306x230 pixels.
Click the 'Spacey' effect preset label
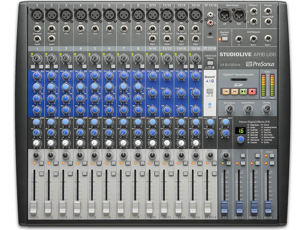tap(266, 143)
